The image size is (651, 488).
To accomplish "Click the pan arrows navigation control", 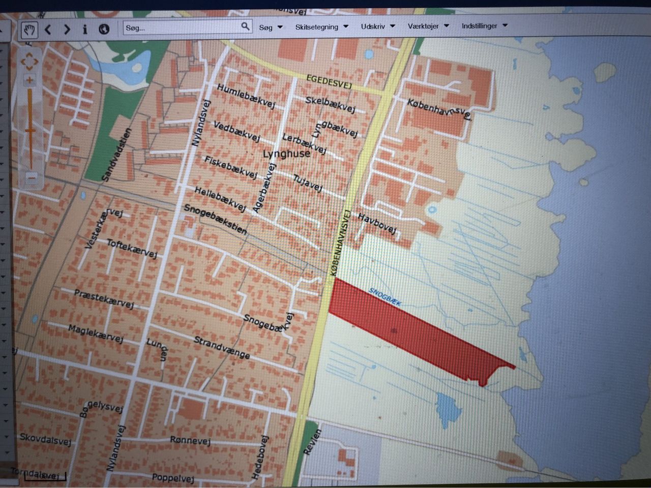I will point(29,61).
